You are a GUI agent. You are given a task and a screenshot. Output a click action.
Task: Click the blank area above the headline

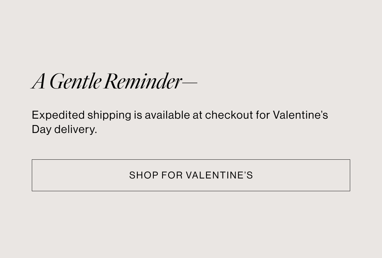pos(191,38)
